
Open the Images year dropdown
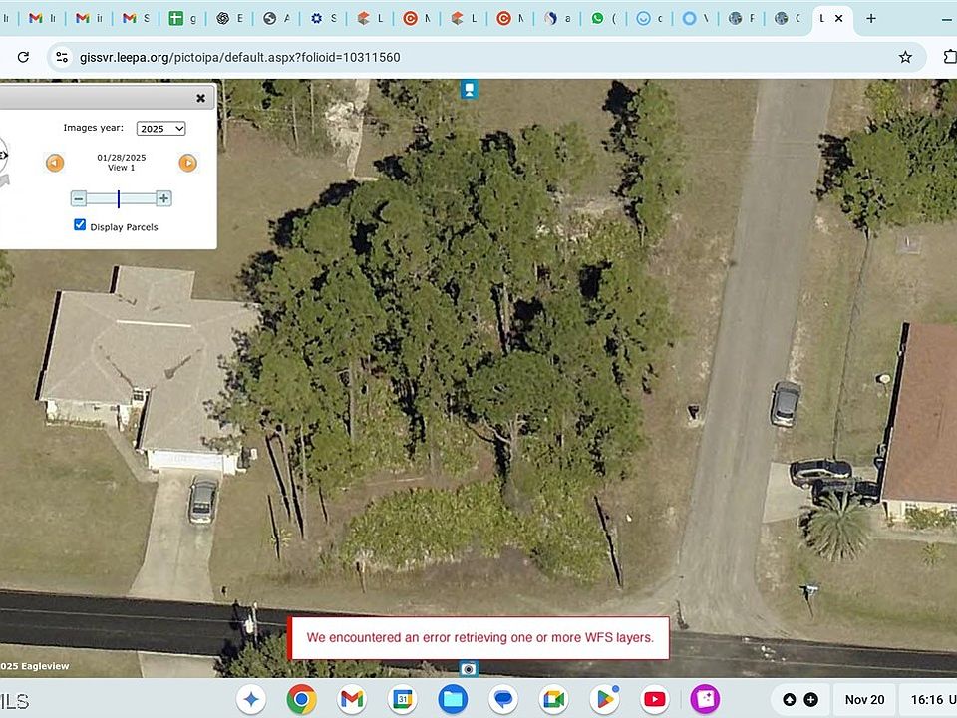pyautogui.click(x=161, y=128)
